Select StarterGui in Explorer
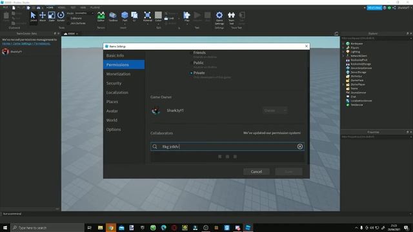Screen dimensions: 413x232 coord(356,76)
